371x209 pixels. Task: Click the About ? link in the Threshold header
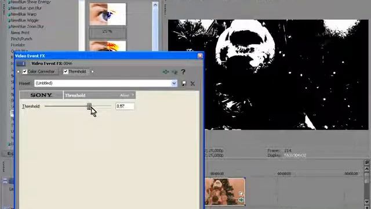(127, 95)
